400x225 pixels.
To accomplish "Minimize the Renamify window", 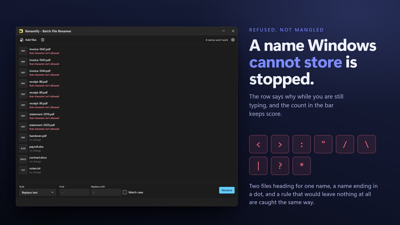I will (x=224, y=31).
